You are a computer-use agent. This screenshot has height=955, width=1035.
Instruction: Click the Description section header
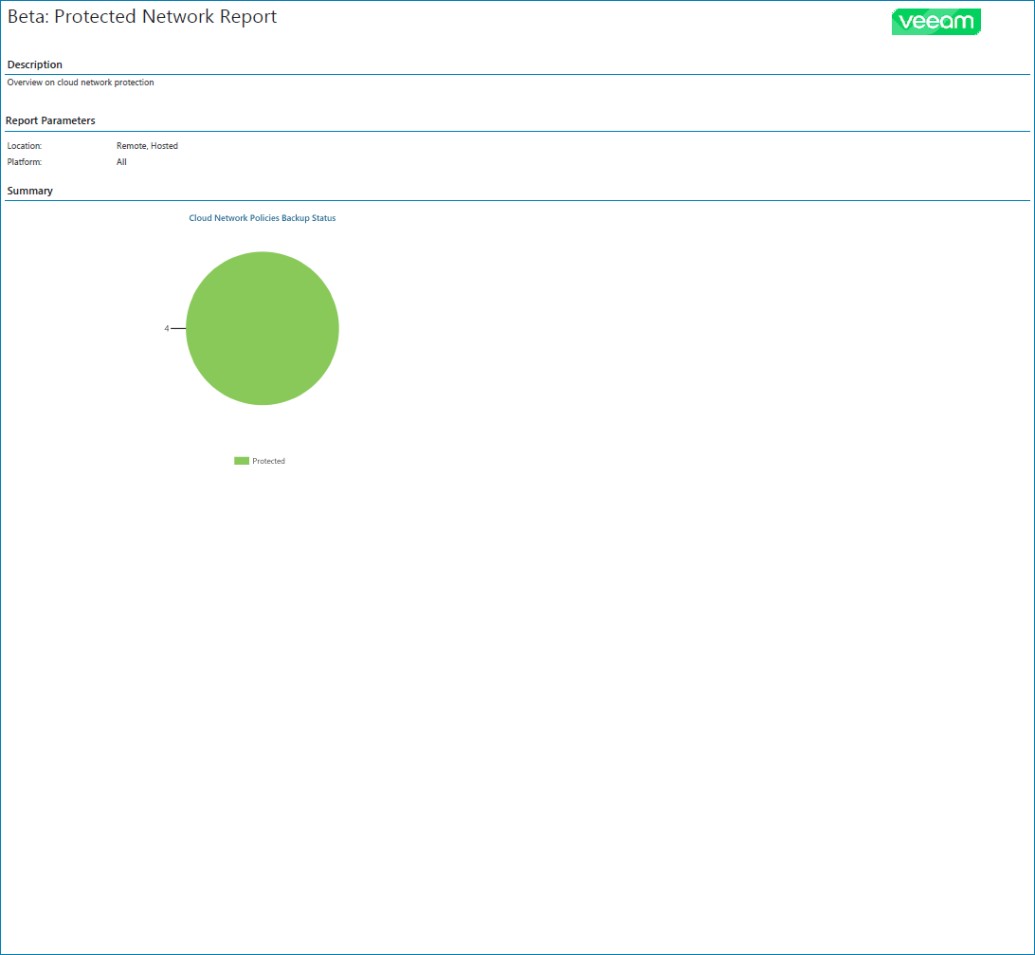tap(35, 64)
